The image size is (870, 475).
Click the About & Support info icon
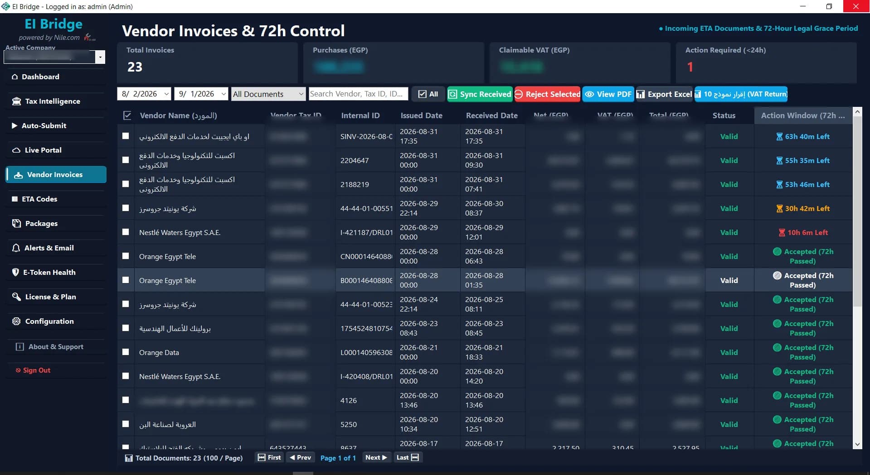pyautogui.click(x=20, y=347)
